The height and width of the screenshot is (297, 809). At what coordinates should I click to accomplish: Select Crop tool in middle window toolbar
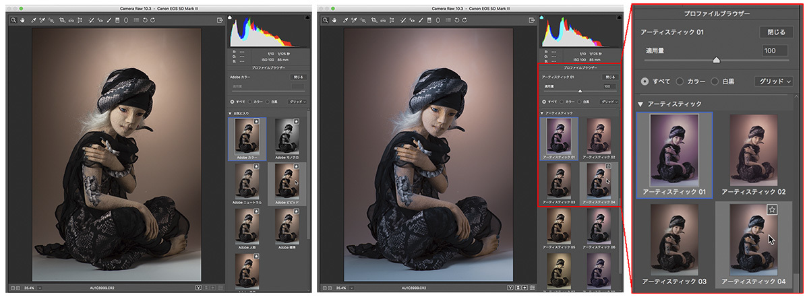click(374, 21)
